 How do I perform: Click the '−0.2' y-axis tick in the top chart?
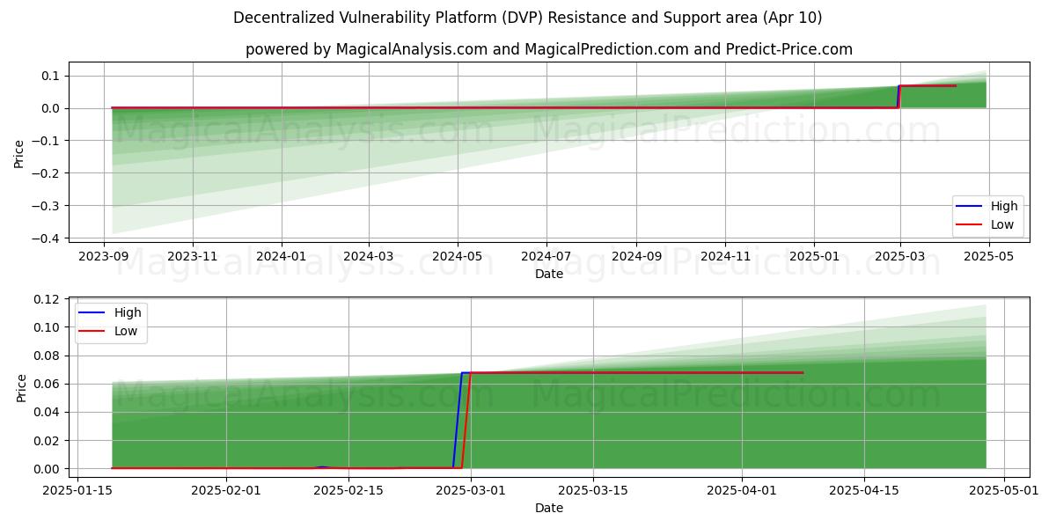tap(48, 173)
